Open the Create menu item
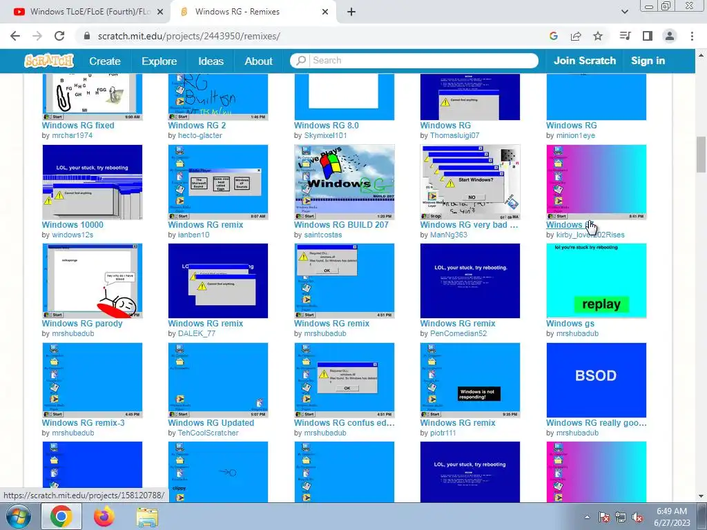This screenshot has width=707, height=530. point(105,61)
